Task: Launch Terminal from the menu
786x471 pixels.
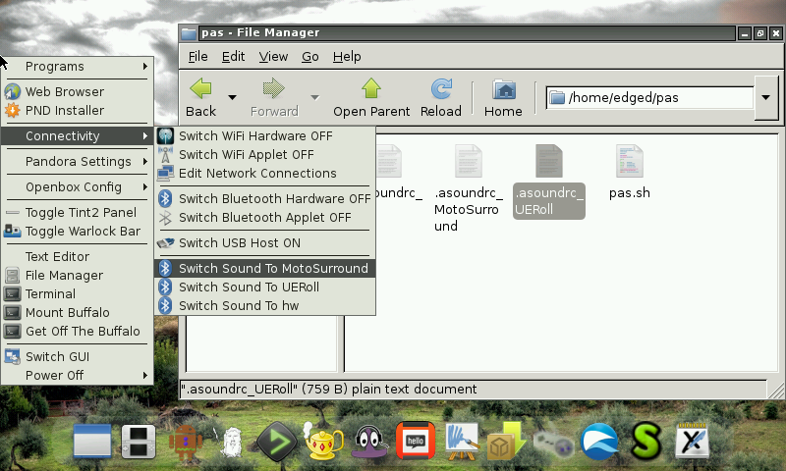Action: (x=50, y=293)
